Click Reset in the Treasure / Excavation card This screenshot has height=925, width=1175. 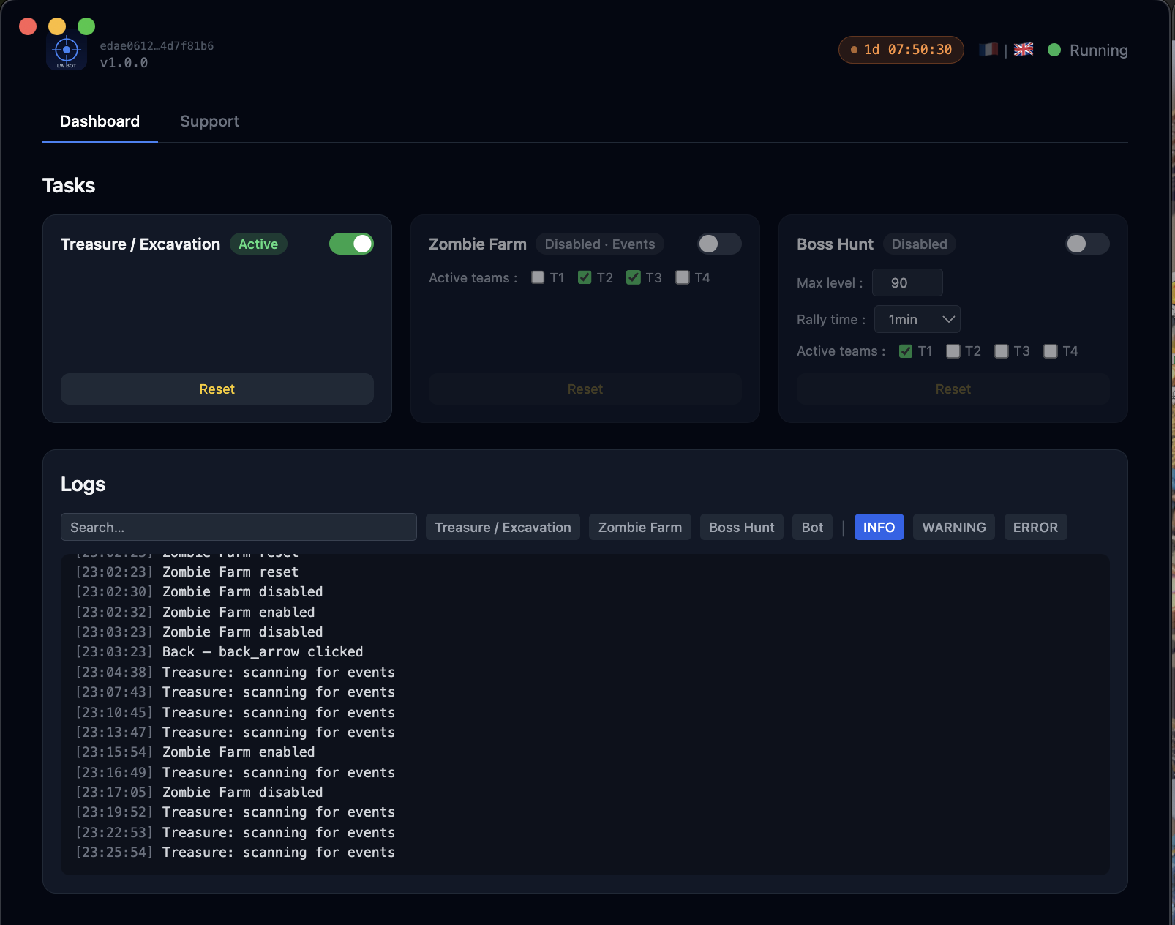pyautogui.click(x=217, y=389)
